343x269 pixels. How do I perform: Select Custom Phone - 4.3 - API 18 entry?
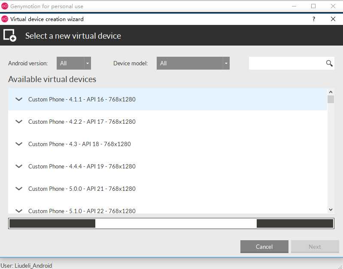(x=167, y=144)
